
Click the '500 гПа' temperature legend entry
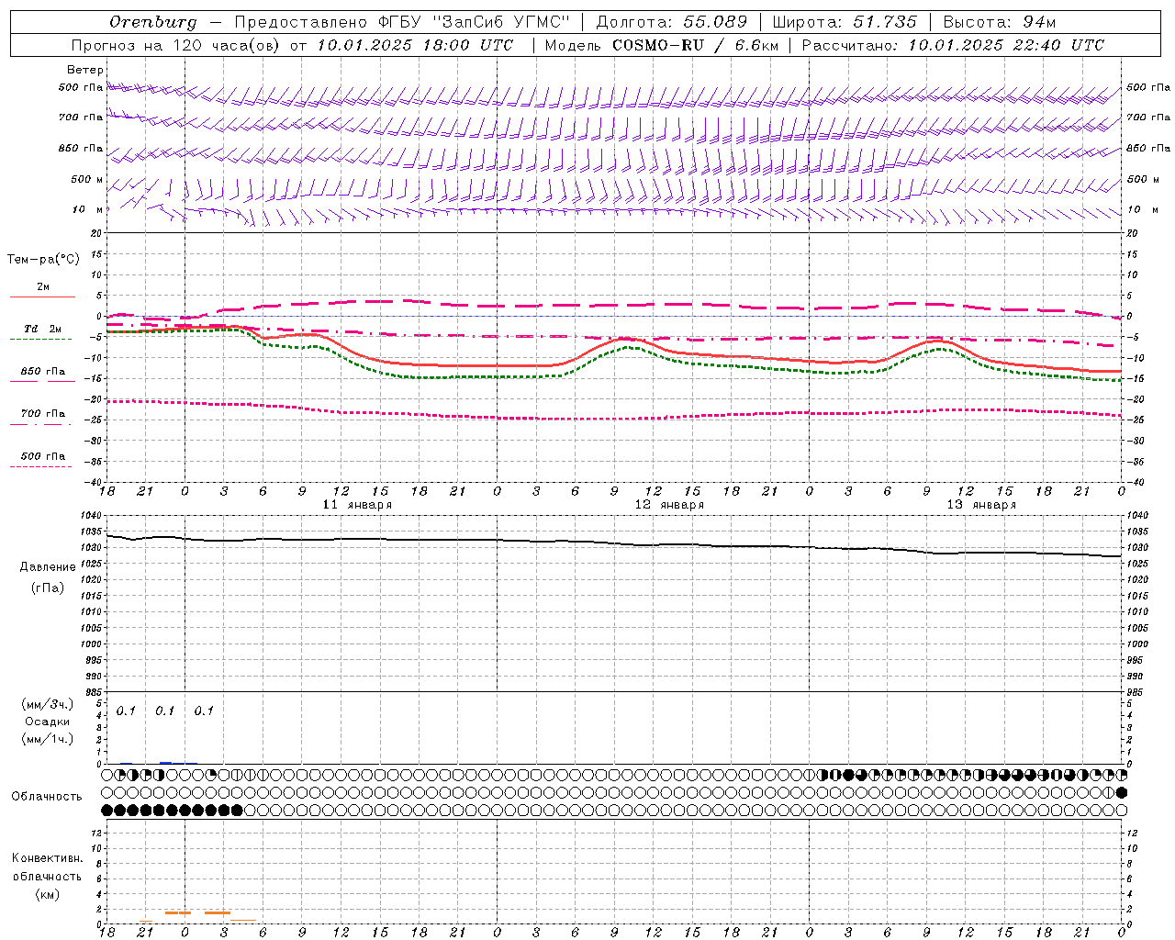[x=43, y=455]
